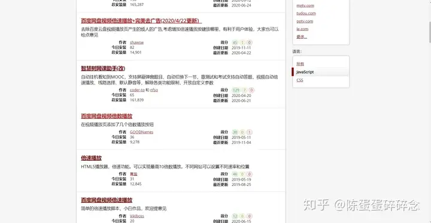Viewport: 431px width, 223px height.
Task: Open the 百度网盘视频倍速播放 script by Vikiboss
Action: coord(107,200)
